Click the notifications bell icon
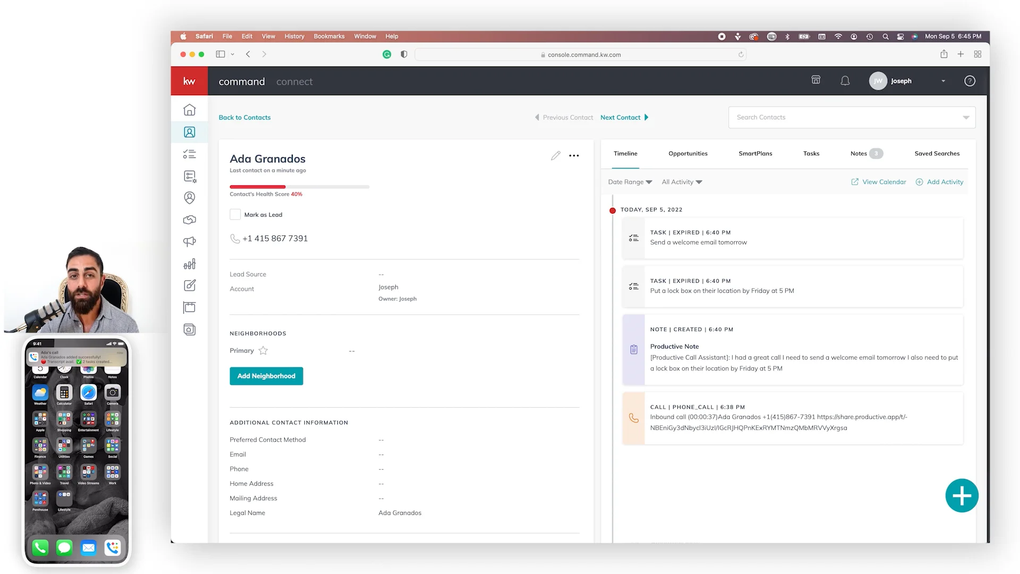1020x574 pixels. tap(845, 81)
